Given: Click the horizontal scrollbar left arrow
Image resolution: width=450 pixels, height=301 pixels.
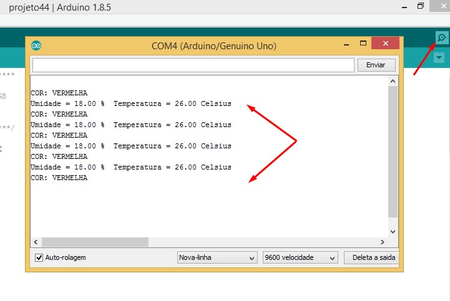Looking at the screenshot, I should (36, 242).
